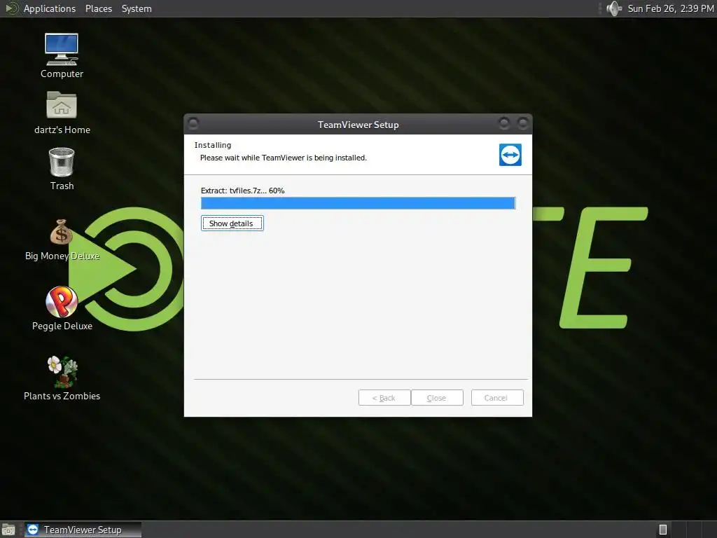
Task: Click the title bar close button of TeamViewer Setup
Action: 522,123
